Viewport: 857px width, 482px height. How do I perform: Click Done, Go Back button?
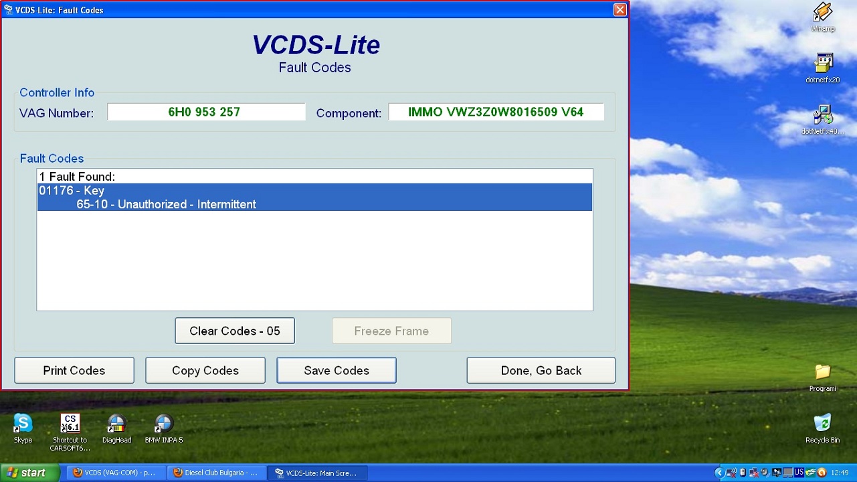tap(541, 370)
